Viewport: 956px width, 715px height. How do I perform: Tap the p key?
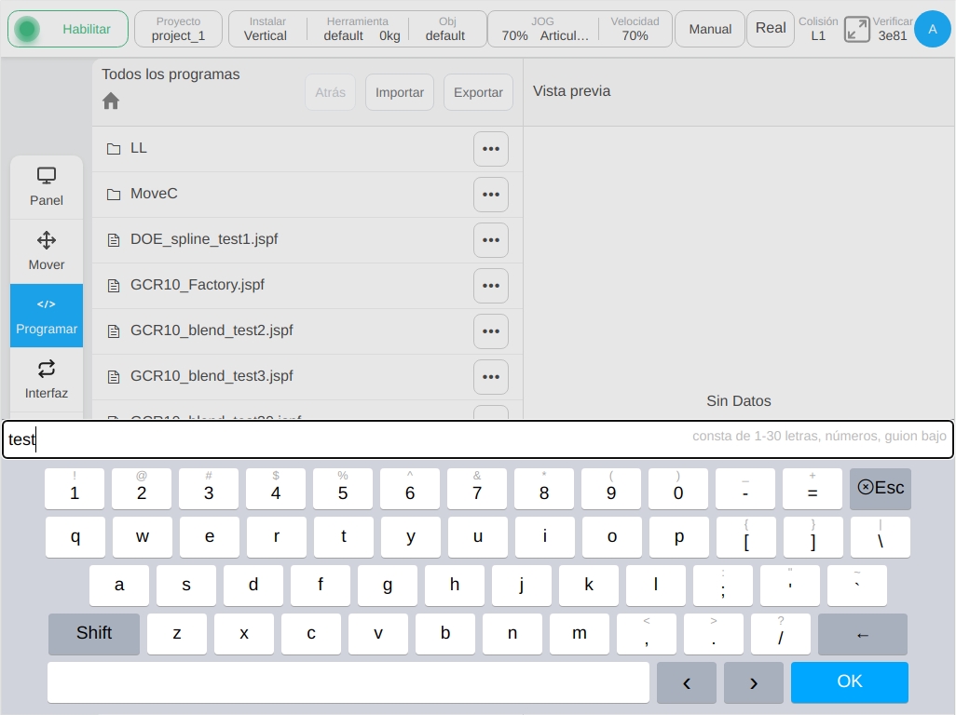[x=678, y=537]
